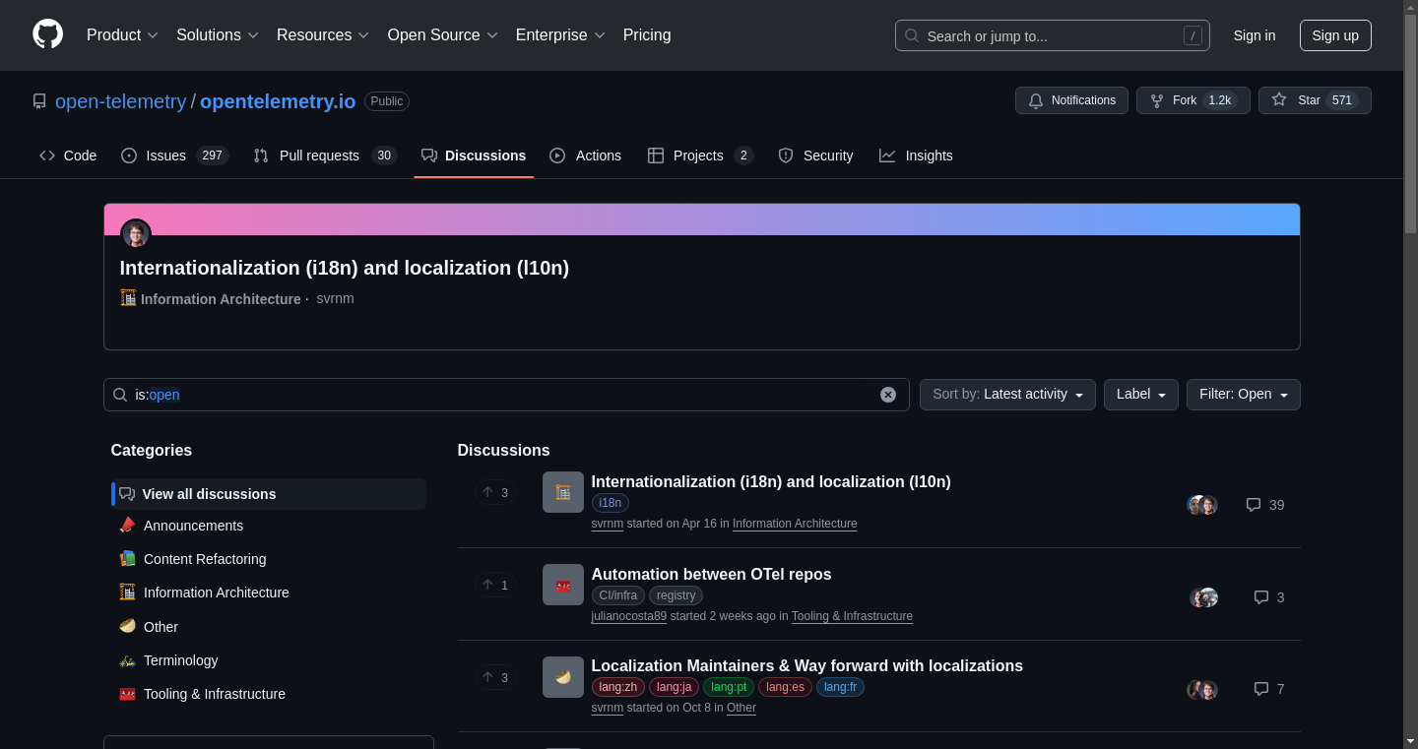This screenshot has width=1418, height=749.
Task: Upvote the Localization Maintainers discussion
Action: click(495, 677)
